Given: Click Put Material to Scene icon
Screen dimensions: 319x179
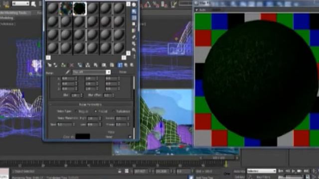Looking at the screenshot, I should point(55,65).
